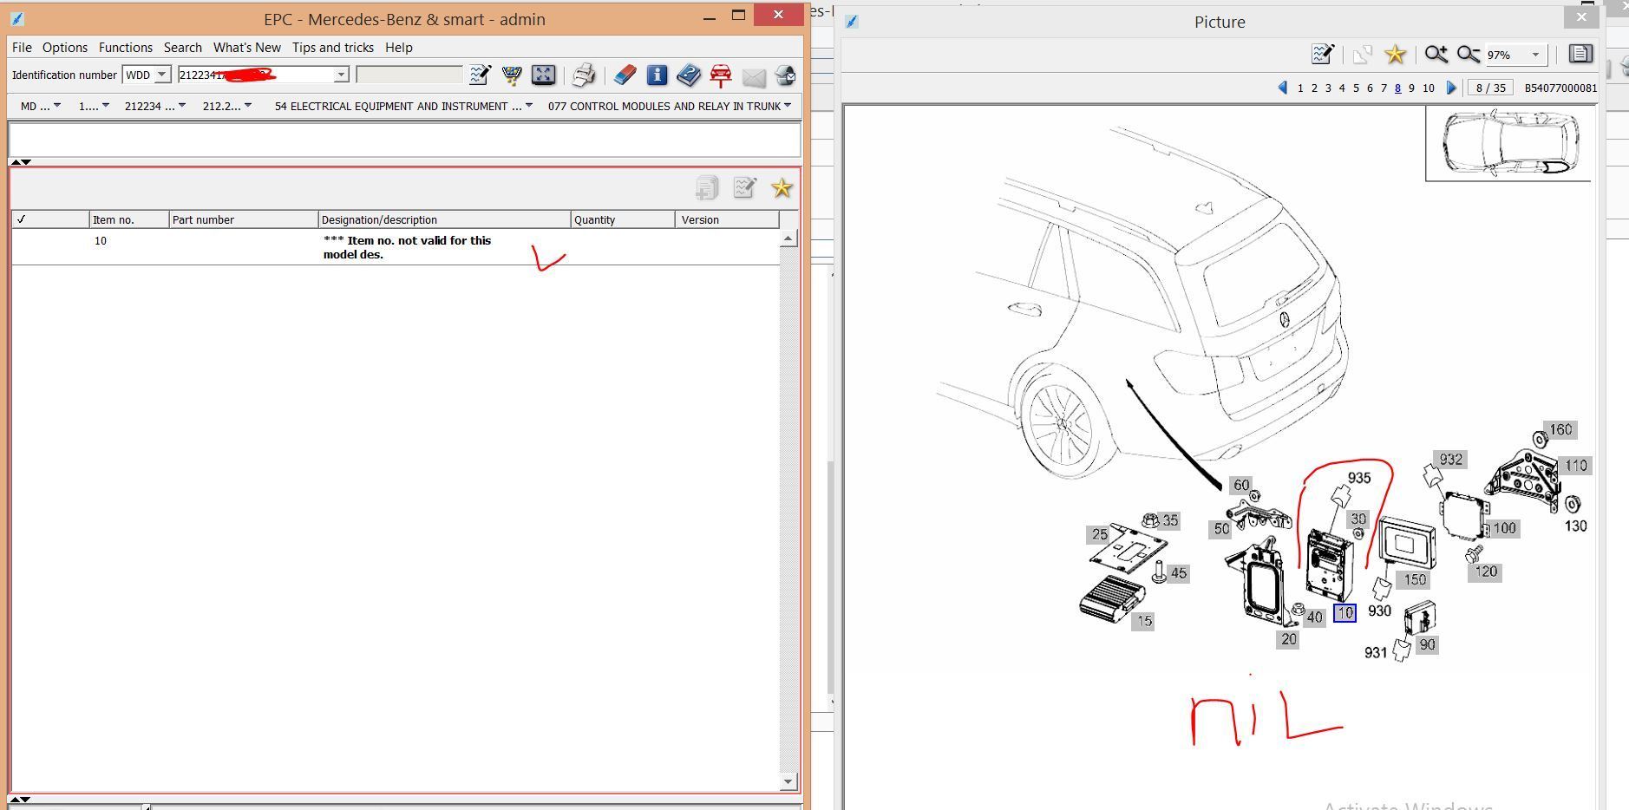Open the Tips and tricks menu
1629x810 pixels.
point(332,48)
